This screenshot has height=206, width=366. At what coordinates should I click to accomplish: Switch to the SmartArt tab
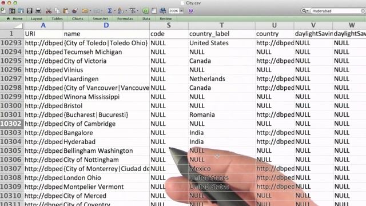100,19
